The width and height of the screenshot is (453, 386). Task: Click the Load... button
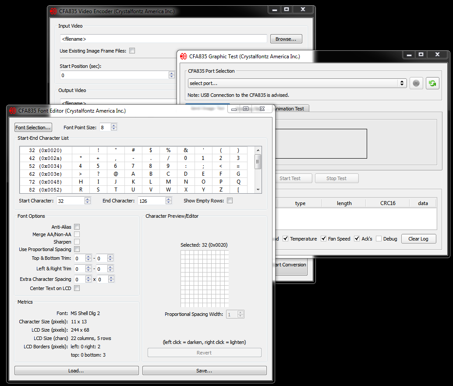pos(76,370)
